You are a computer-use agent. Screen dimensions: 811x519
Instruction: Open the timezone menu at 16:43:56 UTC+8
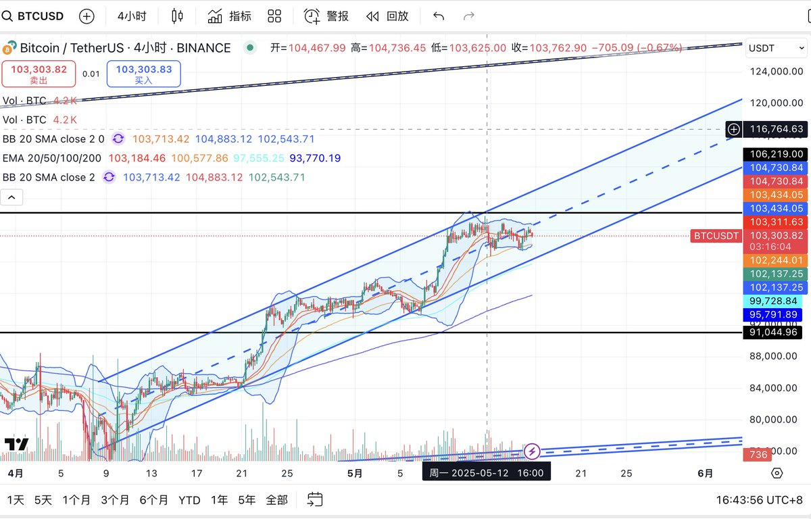click(760, 500)
